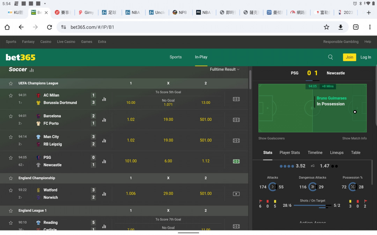Favourite the AC Milan vs Dortmund match
Image resolution: width=377 pixels, height=235 pixels.
11,95
